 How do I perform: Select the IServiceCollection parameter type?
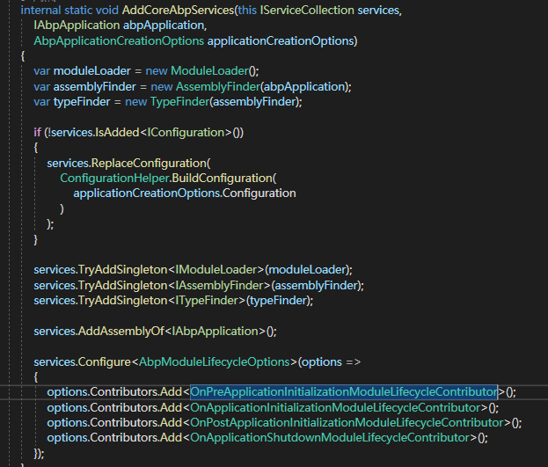(x=307, y=11)
